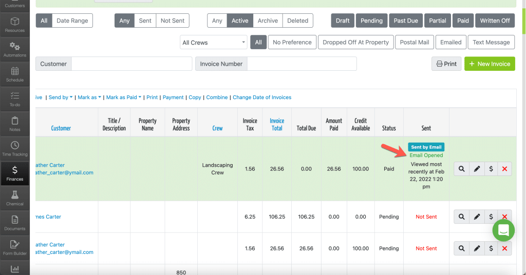
Task: Delete the pending 26.56 invoice
Action: tap(504, 248)
